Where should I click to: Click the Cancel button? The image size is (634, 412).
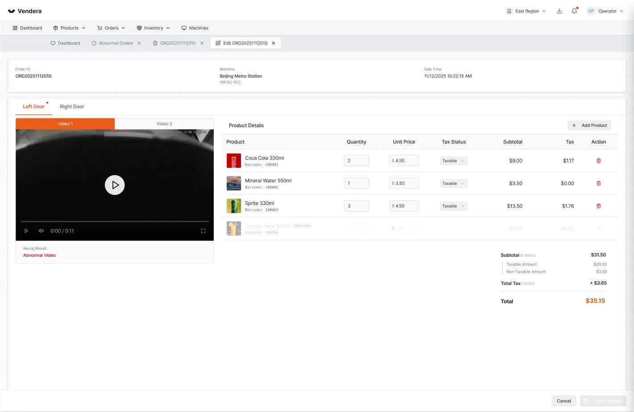564,401
